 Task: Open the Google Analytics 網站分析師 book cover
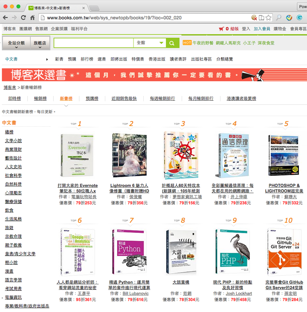(x=78, y=252)
